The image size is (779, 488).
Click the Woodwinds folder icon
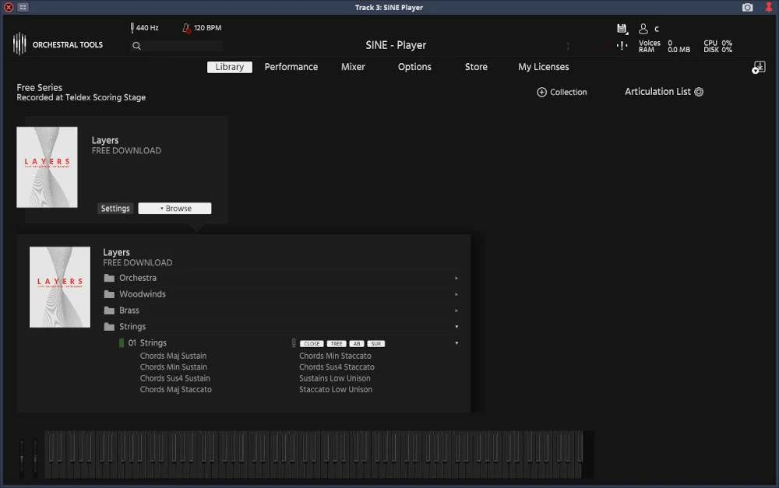point(109,294)
